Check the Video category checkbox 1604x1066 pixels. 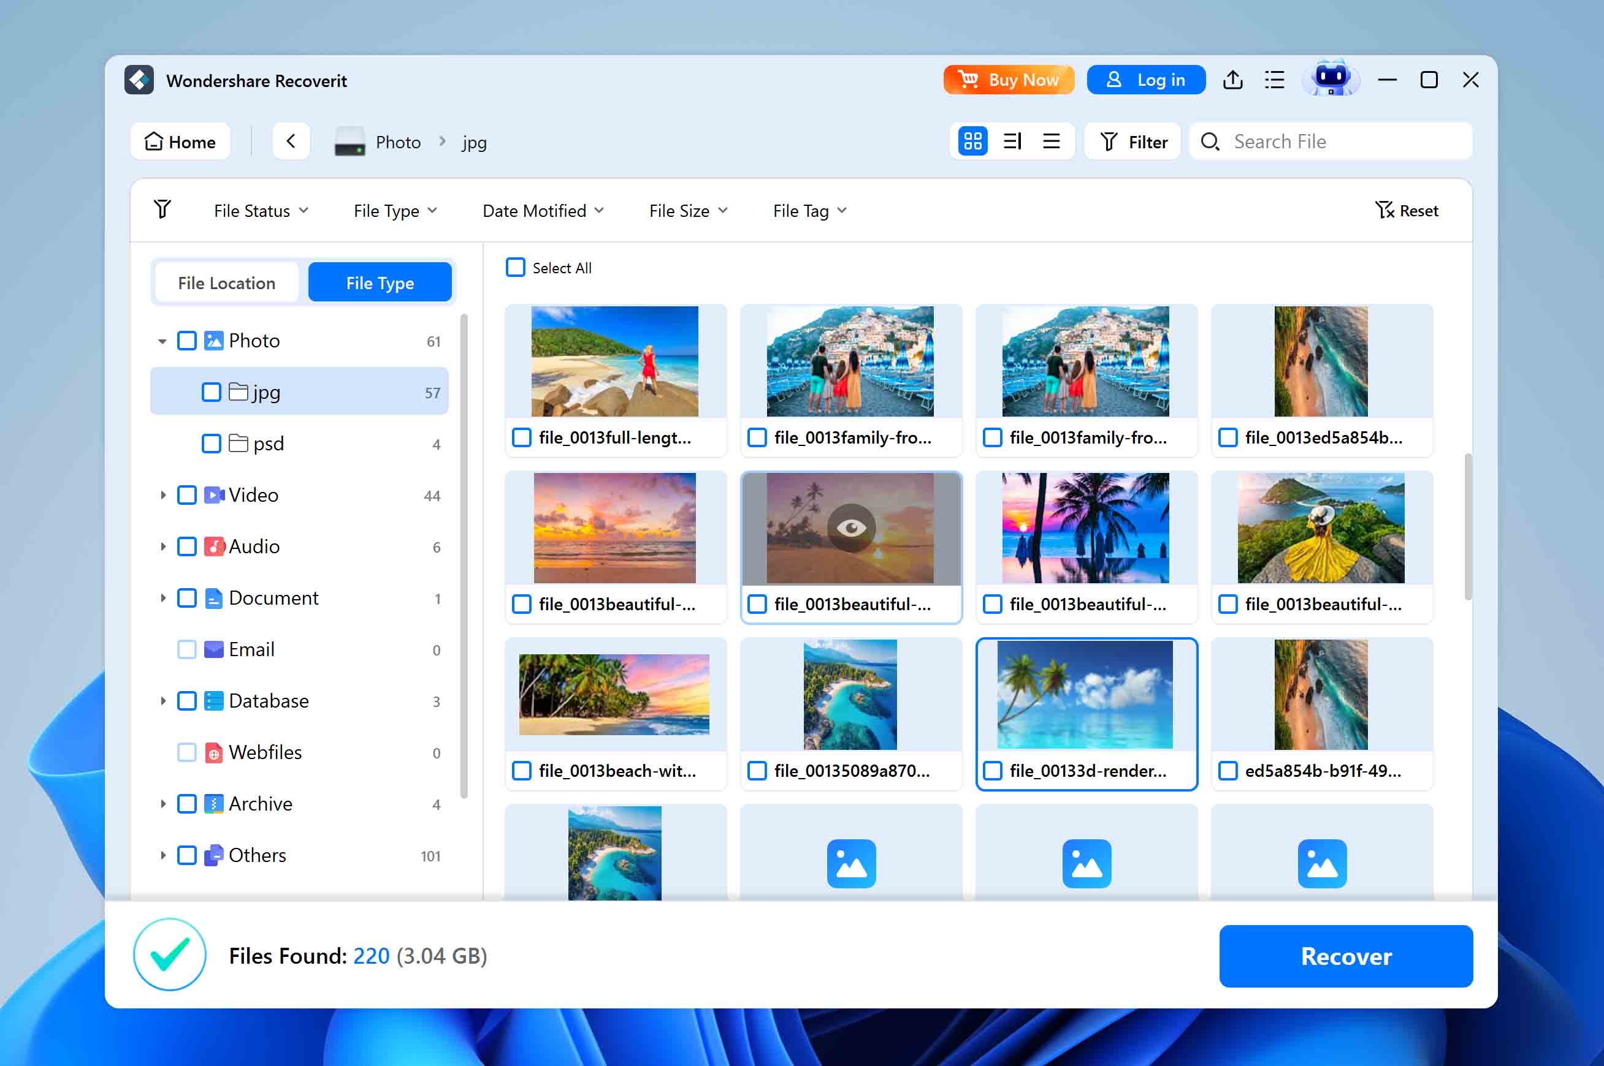point(186,495)
